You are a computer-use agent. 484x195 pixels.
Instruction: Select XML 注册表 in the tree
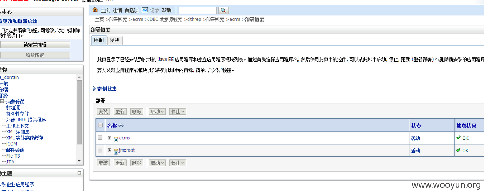click(x=18, y=132)
